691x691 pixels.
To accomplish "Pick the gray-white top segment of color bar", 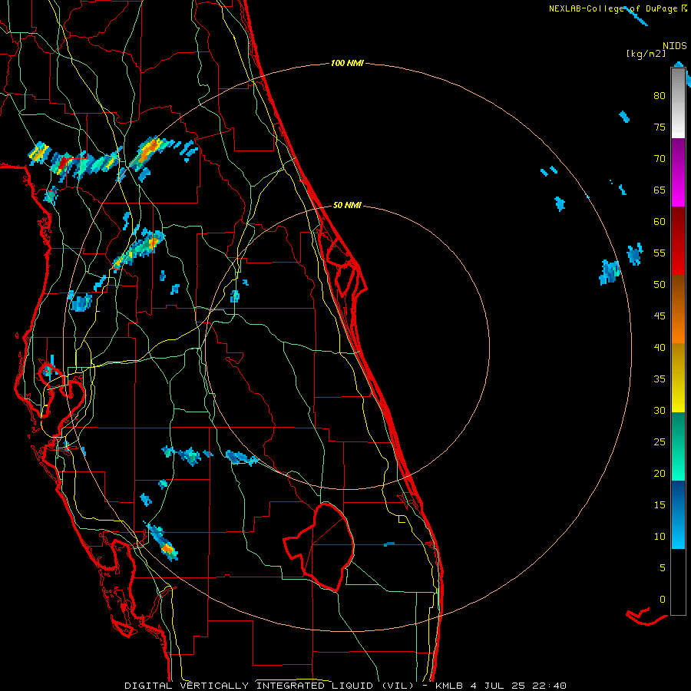I will (x=678, y=103).
